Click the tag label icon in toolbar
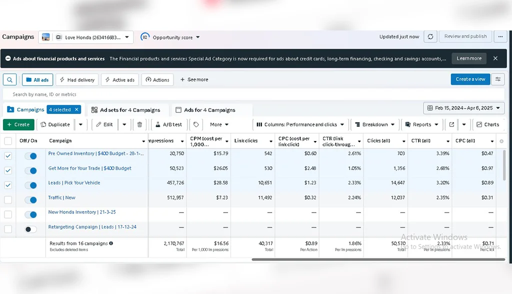Viewport: 512px width, 294px height. 196,124
